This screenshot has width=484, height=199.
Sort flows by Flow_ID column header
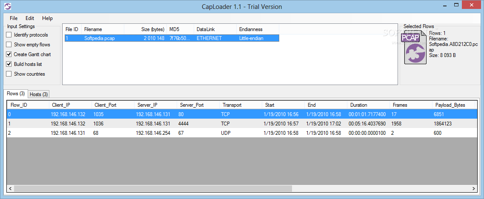[28, 105]
